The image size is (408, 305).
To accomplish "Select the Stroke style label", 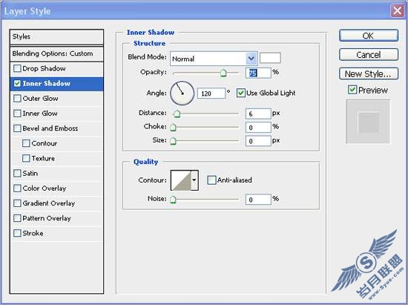I will click(x=33, y=233).
